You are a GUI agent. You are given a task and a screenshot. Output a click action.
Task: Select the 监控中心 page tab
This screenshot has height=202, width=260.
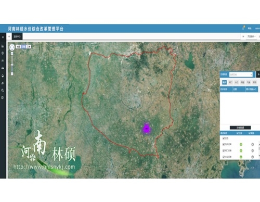pos(17,36)
